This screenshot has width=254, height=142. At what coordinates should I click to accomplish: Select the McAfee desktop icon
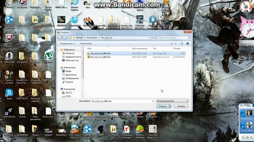[x=9, y=40]
